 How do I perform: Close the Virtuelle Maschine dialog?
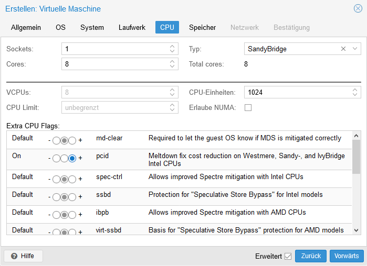(x=358, y=8)
